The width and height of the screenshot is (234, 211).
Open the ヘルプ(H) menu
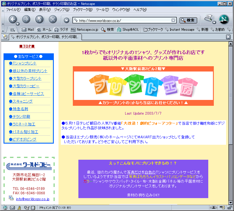[140, 10]
